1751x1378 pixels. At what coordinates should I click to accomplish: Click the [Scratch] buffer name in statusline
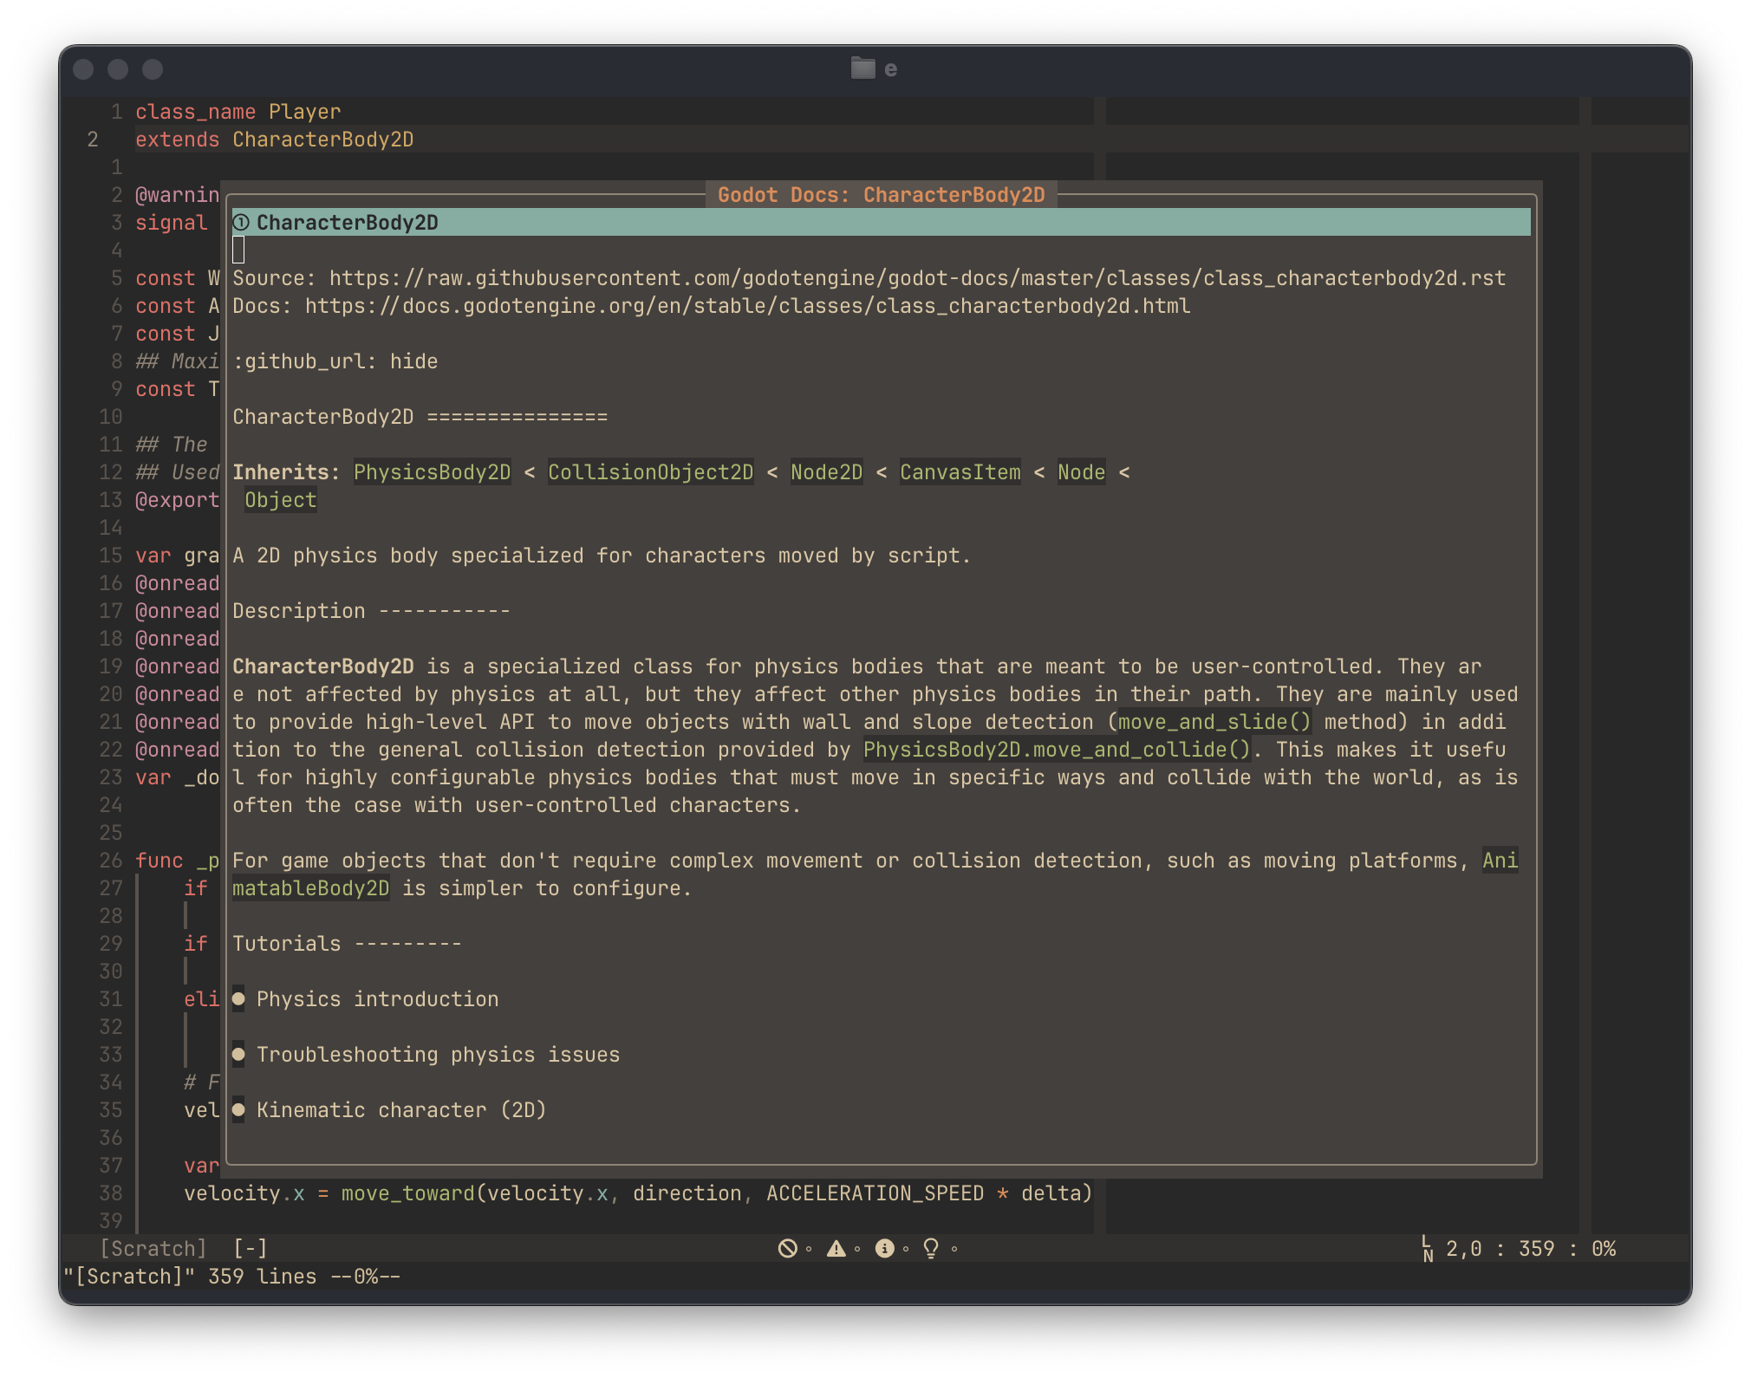click(153, 1249)
